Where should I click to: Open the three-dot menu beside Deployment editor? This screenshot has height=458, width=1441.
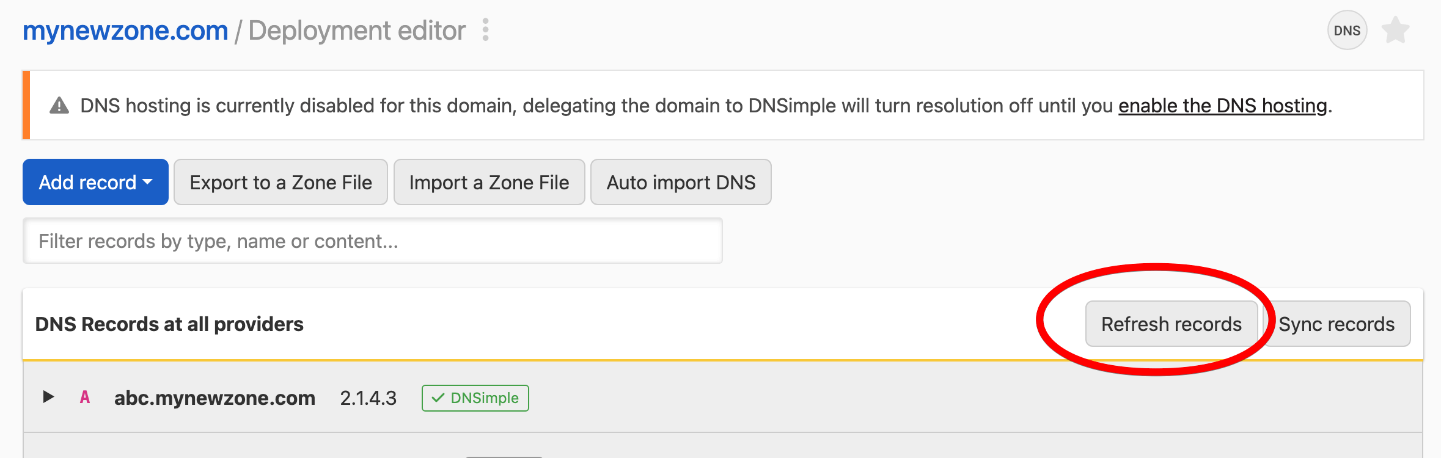(x=485, y=30)
